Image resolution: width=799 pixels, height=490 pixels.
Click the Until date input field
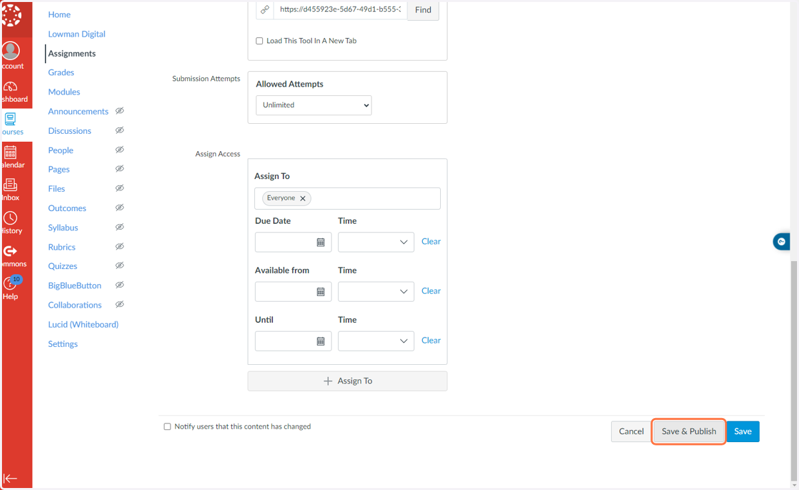tap(293, 341)
